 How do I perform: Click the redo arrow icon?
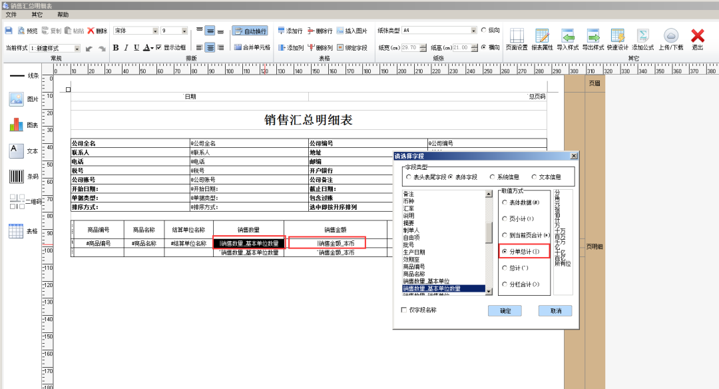point(102,48)
